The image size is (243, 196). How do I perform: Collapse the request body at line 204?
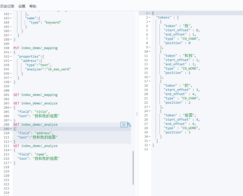coord(11,108)
